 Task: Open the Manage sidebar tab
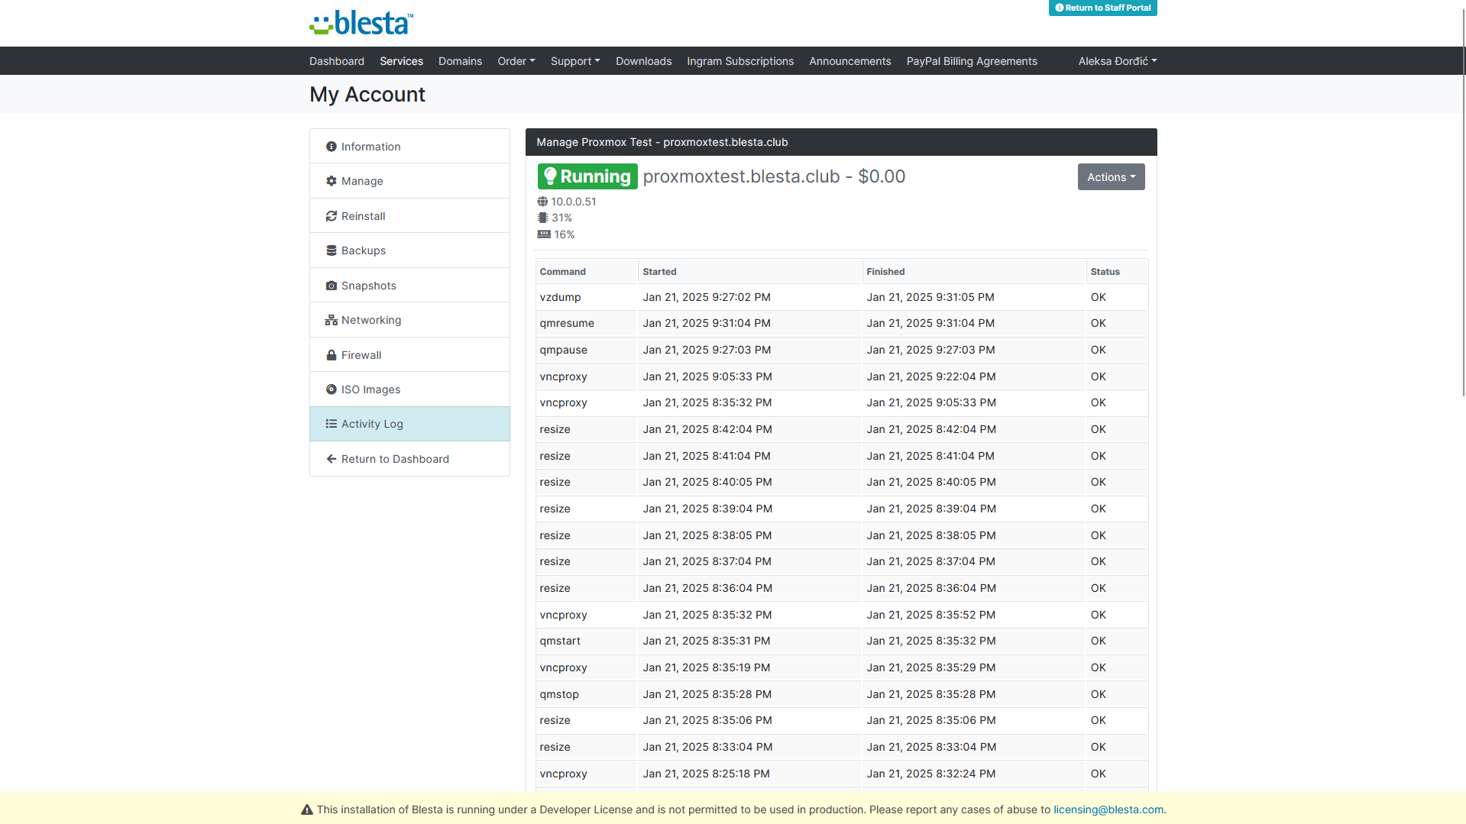pyautogui.click(x=409, y=181)
